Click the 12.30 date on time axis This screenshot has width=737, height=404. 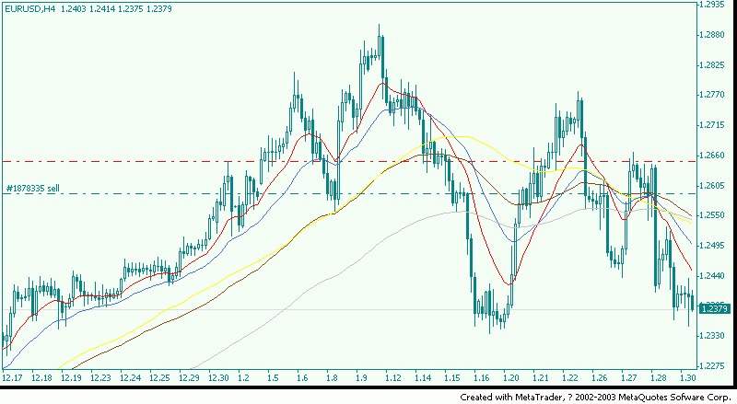click(218, 377)
